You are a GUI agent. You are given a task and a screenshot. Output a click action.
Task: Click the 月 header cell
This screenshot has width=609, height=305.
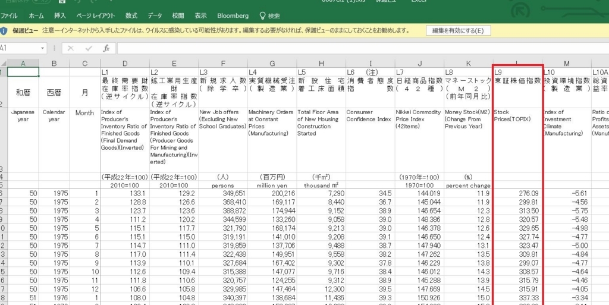click(x=84, y=92)
